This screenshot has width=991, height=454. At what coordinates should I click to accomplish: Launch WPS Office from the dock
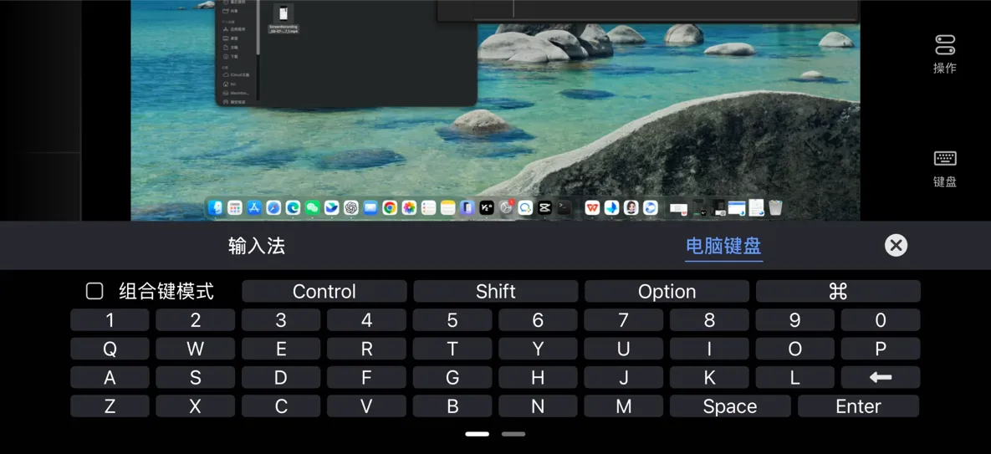[592, 207]
